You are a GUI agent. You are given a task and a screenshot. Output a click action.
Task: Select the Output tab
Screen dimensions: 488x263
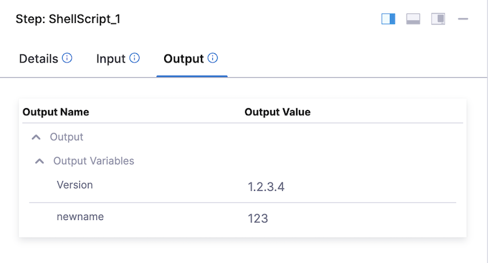(184, 58)
